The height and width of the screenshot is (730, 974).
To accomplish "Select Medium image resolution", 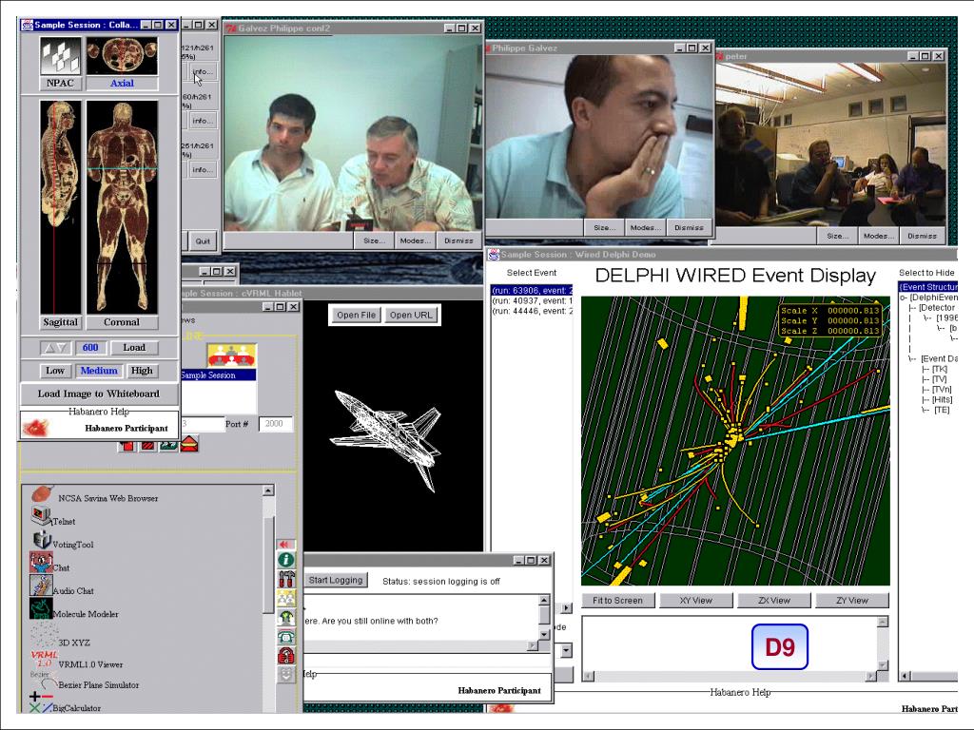I will [99, 371].
